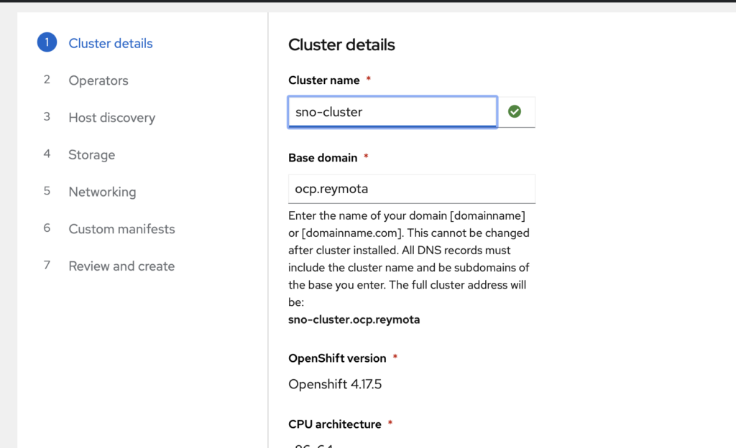Click the blue step 1 number badge
736x448 pixels.
47,43
